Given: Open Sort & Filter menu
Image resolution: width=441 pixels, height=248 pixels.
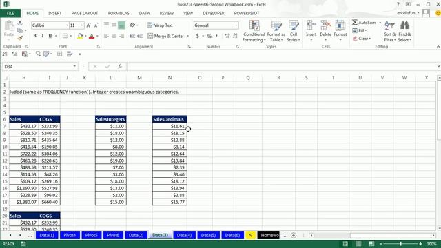Looking at the screenshot, I should 390,31.
